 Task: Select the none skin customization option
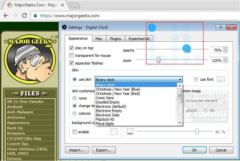coord(75,98)
